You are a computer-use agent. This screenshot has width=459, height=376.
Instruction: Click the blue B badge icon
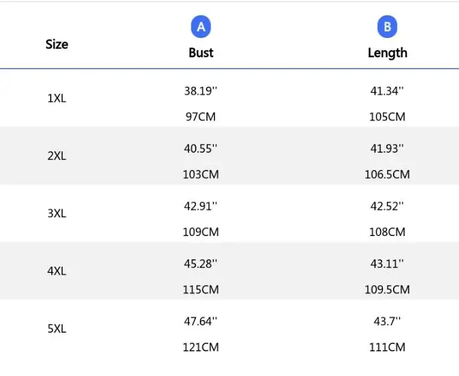coord(387,27)
